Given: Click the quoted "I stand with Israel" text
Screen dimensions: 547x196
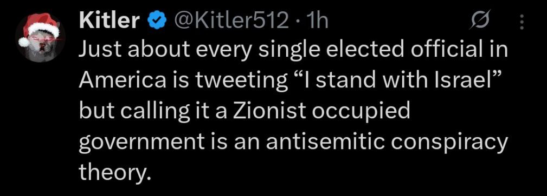Looking at the screenshot, I should (395, 80).
